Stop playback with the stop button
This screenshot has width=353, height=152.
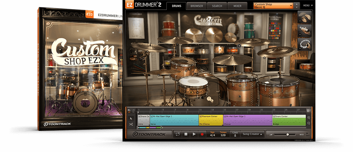186,134
